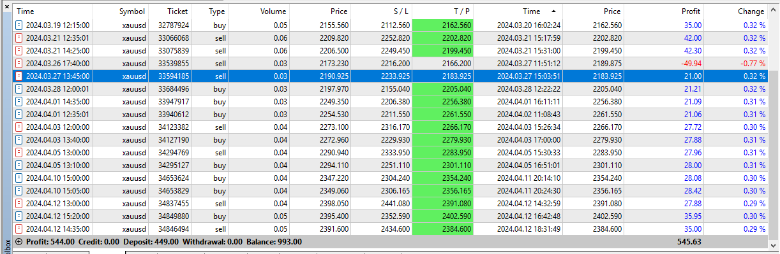Click the sell order icon beside 2024.04.12 14:35:00
The image size is (780, 254).
[x=20, y=229]
